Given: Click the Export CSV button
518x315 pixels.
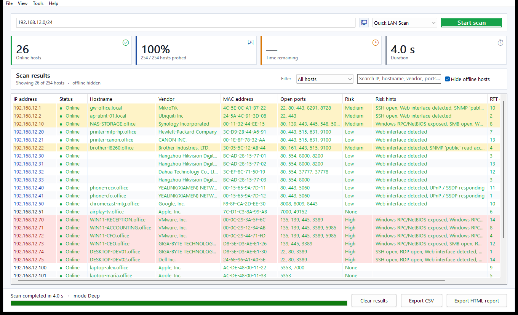Looking at the screenshot, I should pos(421,301).
